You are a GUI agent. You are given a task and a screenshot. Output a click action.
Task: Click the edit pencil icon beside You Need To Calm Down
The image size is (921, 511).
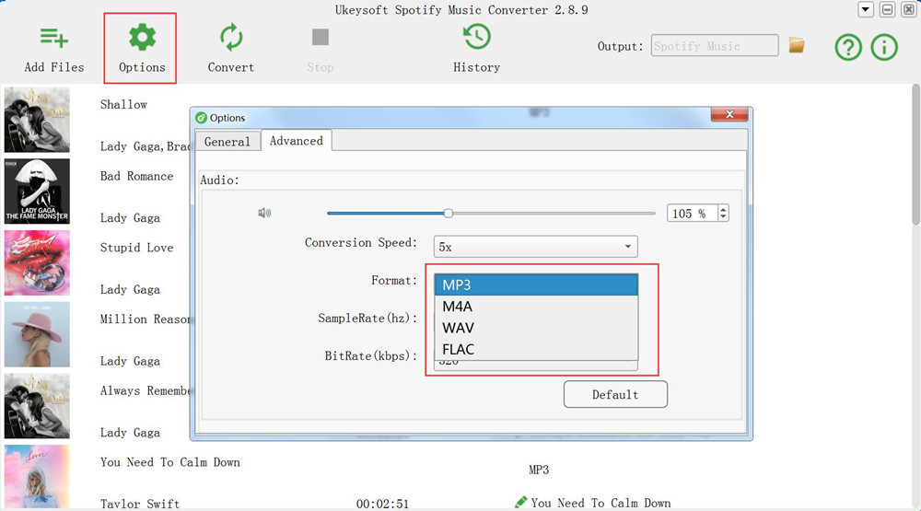(520, 502)
